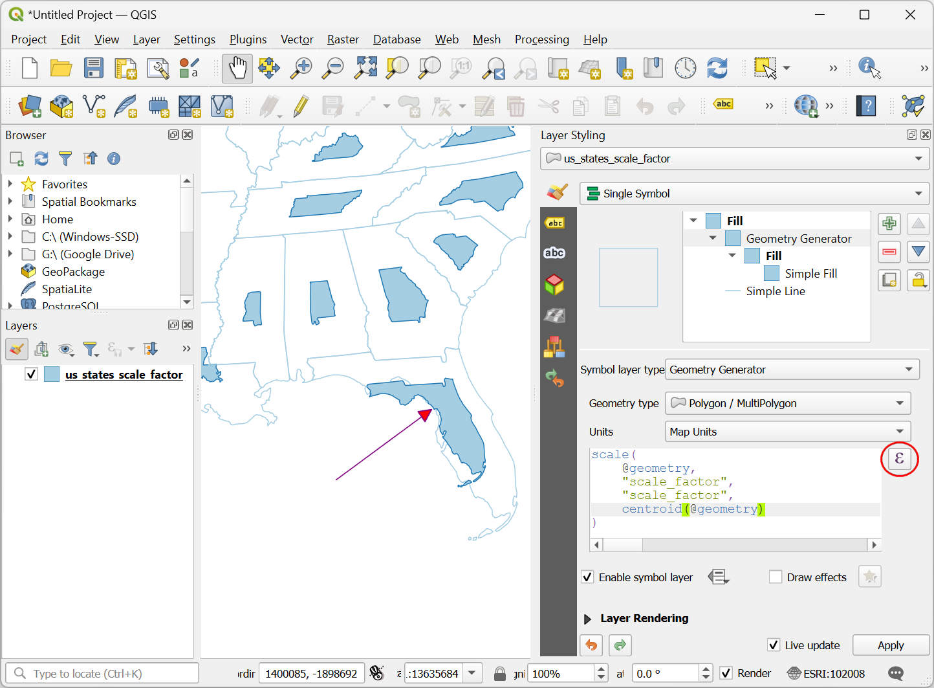Image resolution: width=934 pixels, height=688 pixels.
Task: Select the Pan Map hand tool
Action: tap(237, 68)
